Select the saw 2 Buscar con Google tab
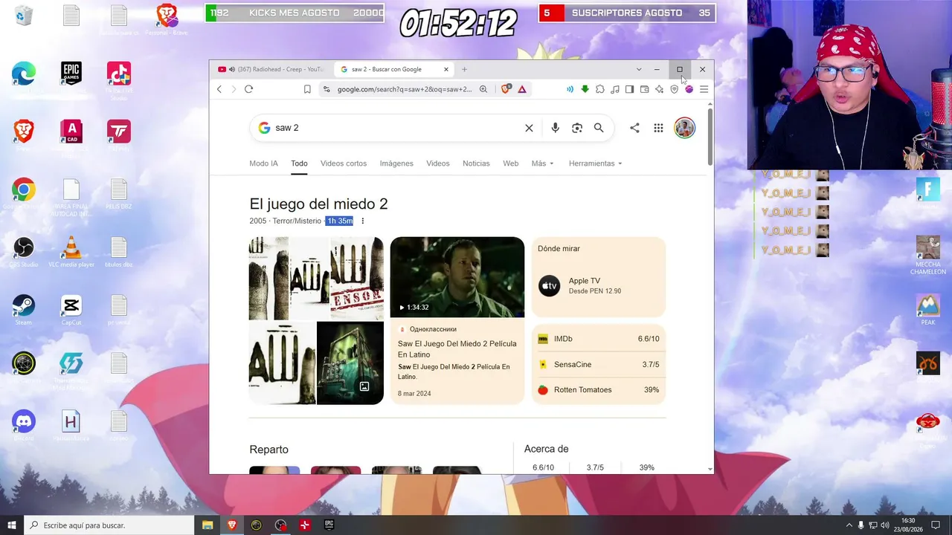Image resolution: width=952 pixels, height=535 pixels. pos(394,69)
